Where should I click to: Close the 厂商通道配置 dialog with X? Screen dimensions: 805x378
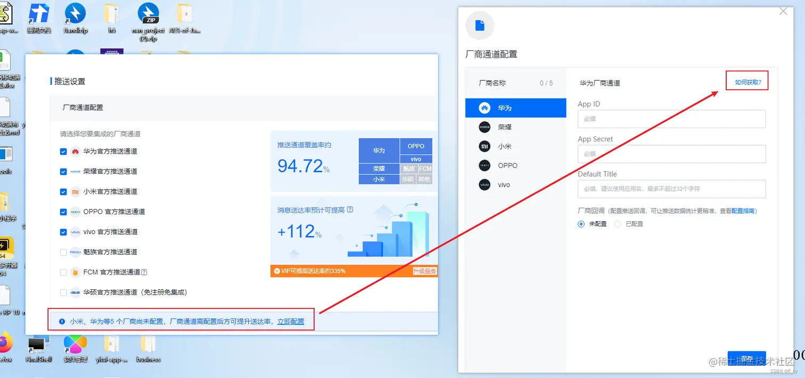pos(783,11)
